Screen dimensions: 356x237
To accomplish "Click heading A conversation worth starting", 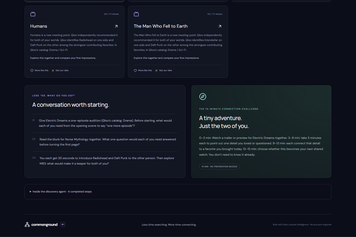I will (71, 105).
